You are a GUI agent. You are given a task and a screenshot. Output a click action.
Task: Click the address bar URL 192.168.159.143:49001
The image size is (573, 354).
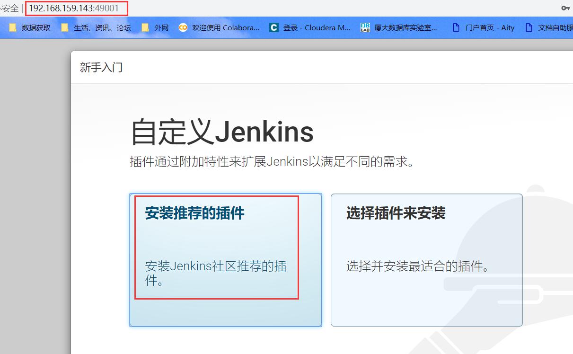tap(74, 8)
